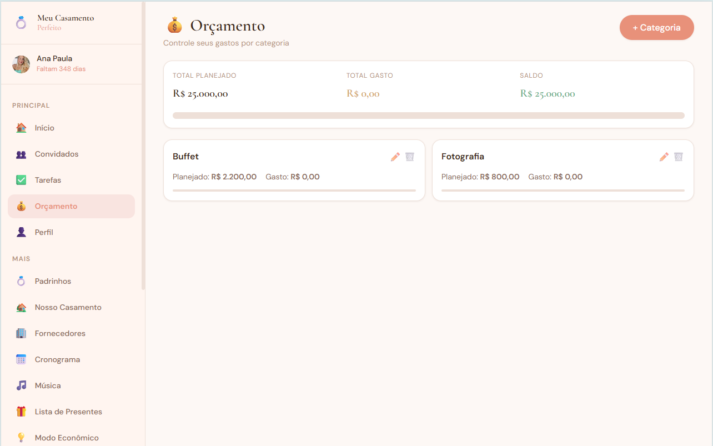
Task: Click the money bag icon for Orçamento in the sidebar
Action: pos(21,206)
